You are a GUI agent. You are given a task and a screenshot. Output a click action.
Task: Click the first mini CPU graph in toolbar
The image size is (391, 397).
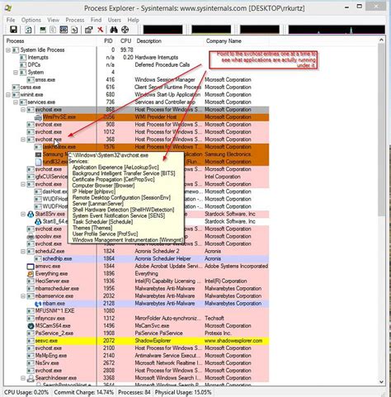coord(163,29)
